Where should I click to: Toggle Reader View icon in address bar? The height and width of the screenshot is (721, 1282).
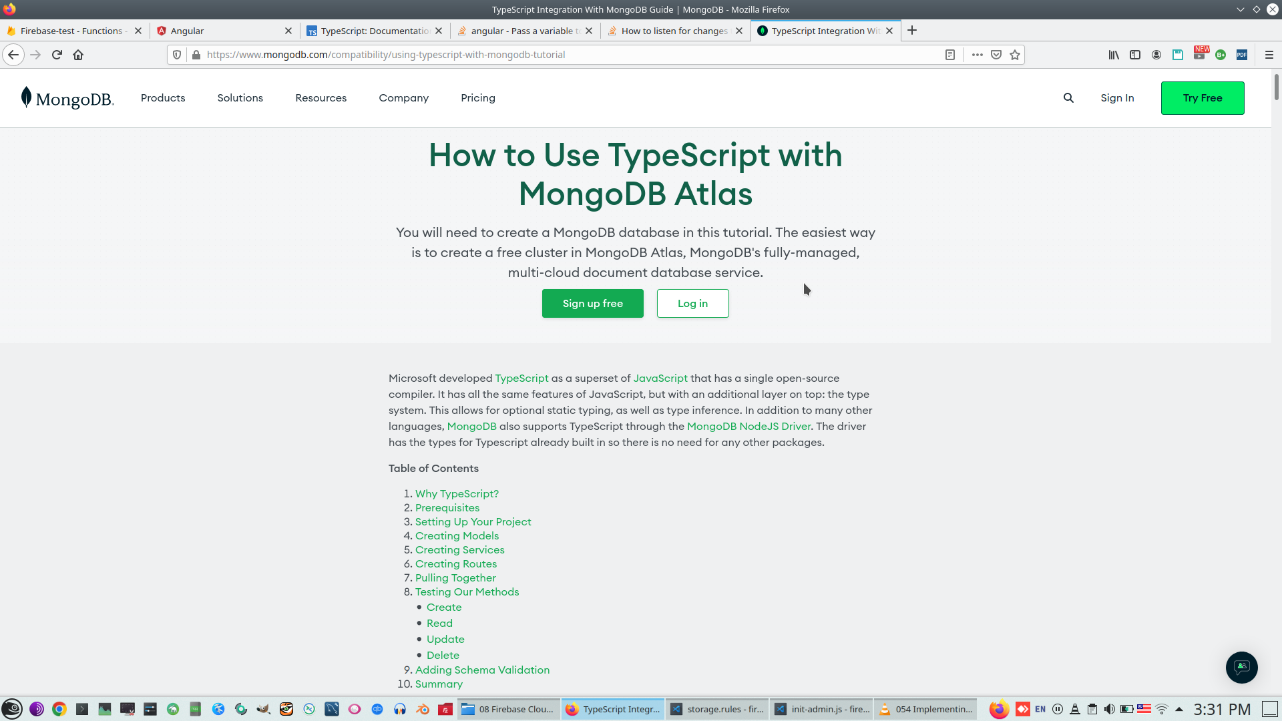pos(950,55)
